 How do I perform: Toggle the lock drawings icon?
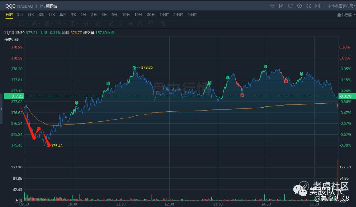121,24
